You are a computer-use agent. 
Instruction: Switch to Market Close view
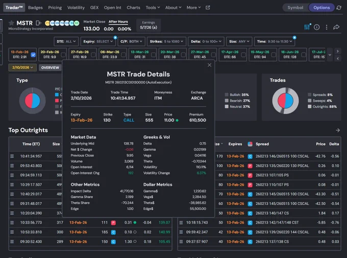pos(94,22)
